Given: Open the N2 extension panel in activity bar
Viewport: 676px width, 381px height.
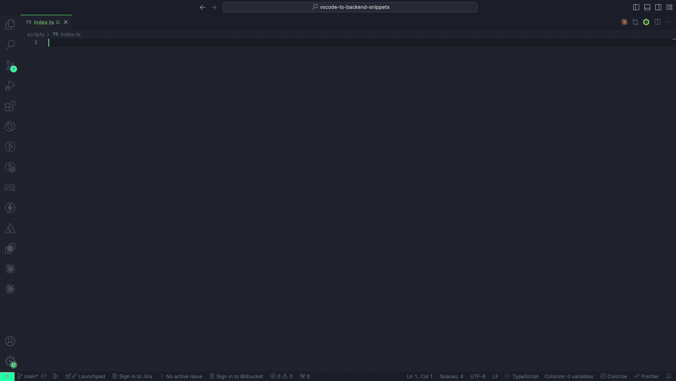Looking at the screenshot, I should (10, 188).
